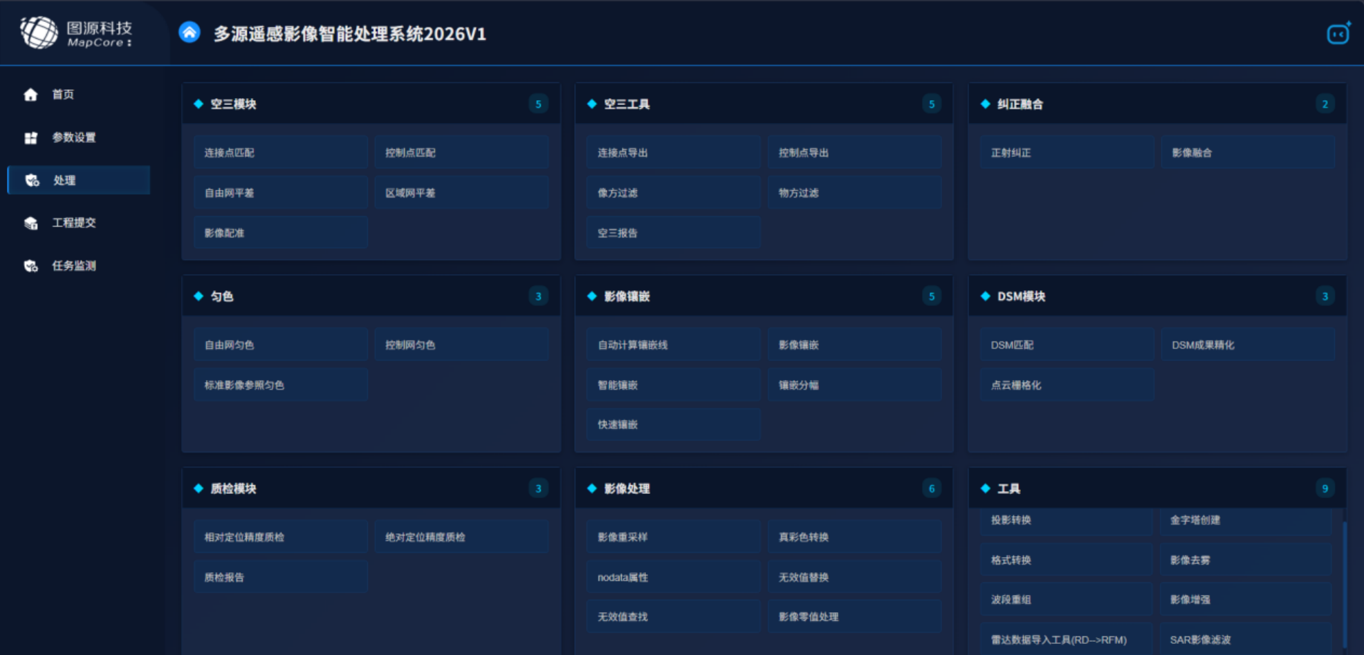Open the 自由网匀色 tool
The width and height of the screenshot is (1364, 655).
click(281, 345)
